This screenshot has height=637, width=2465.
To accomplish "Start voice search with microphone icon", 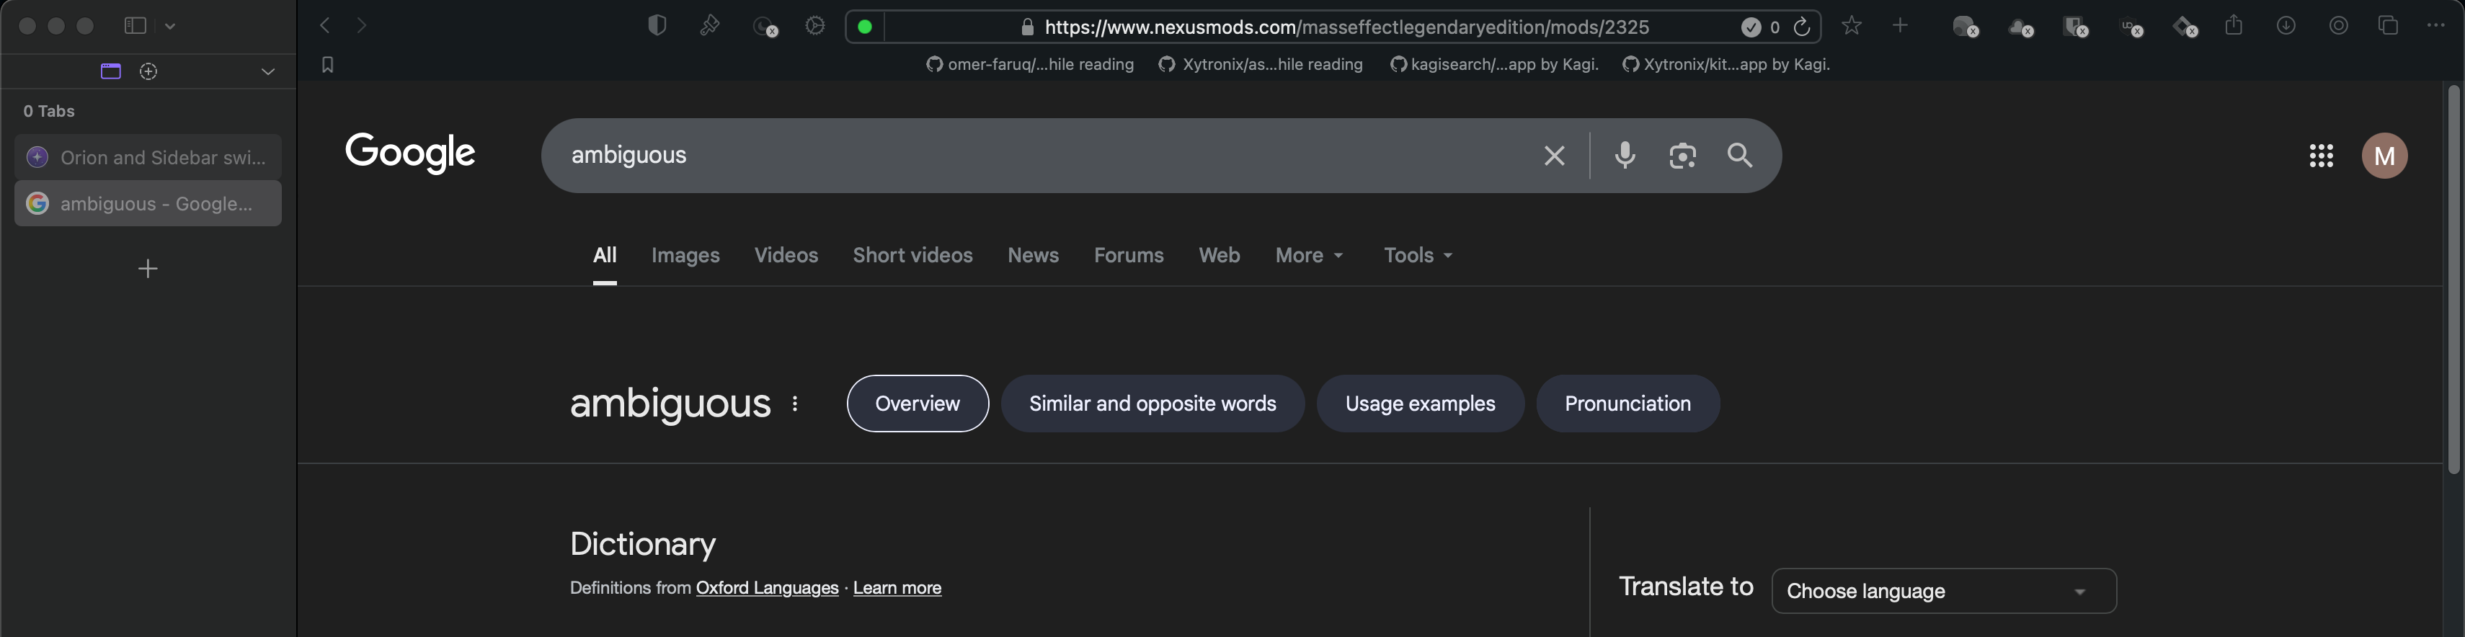I will [1625, 155].
